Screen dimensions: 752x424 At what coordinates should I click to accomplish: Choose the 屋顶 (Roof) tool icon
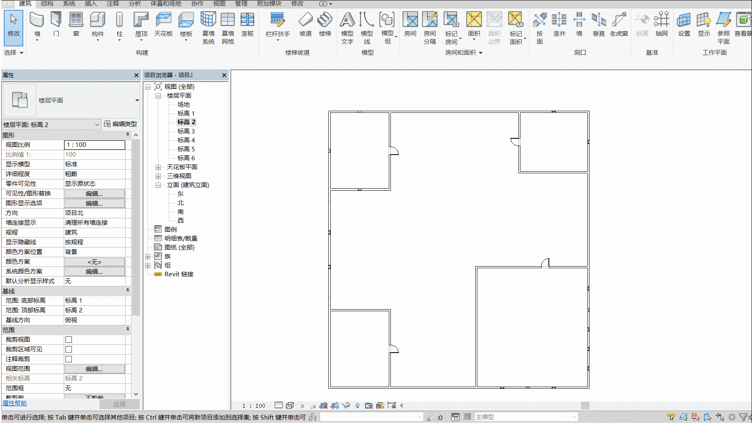141,19
